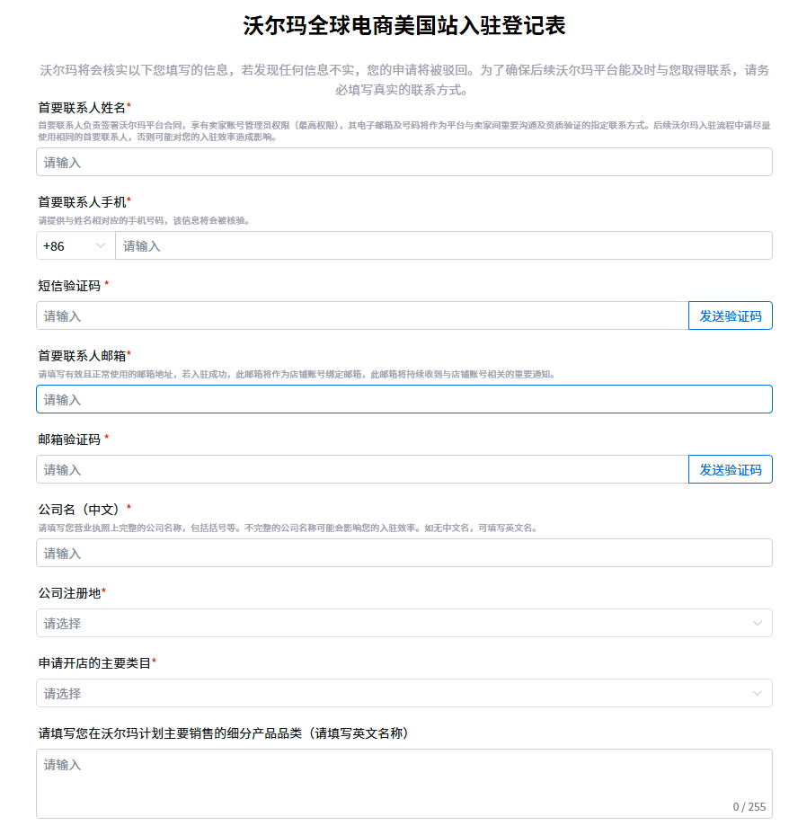The image size is (798, 826).
Task: Click the 0 / 255 character counter
Action: [749, 806]
